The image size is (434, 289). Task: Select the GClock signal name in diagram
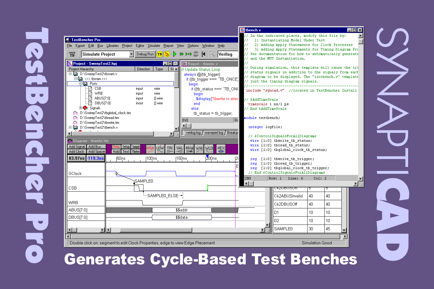(75, 173)
